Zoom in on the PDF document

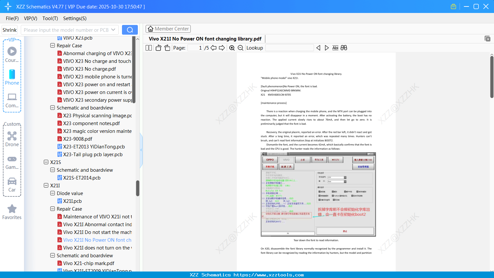pyautogui.click(x=232, y=48)
